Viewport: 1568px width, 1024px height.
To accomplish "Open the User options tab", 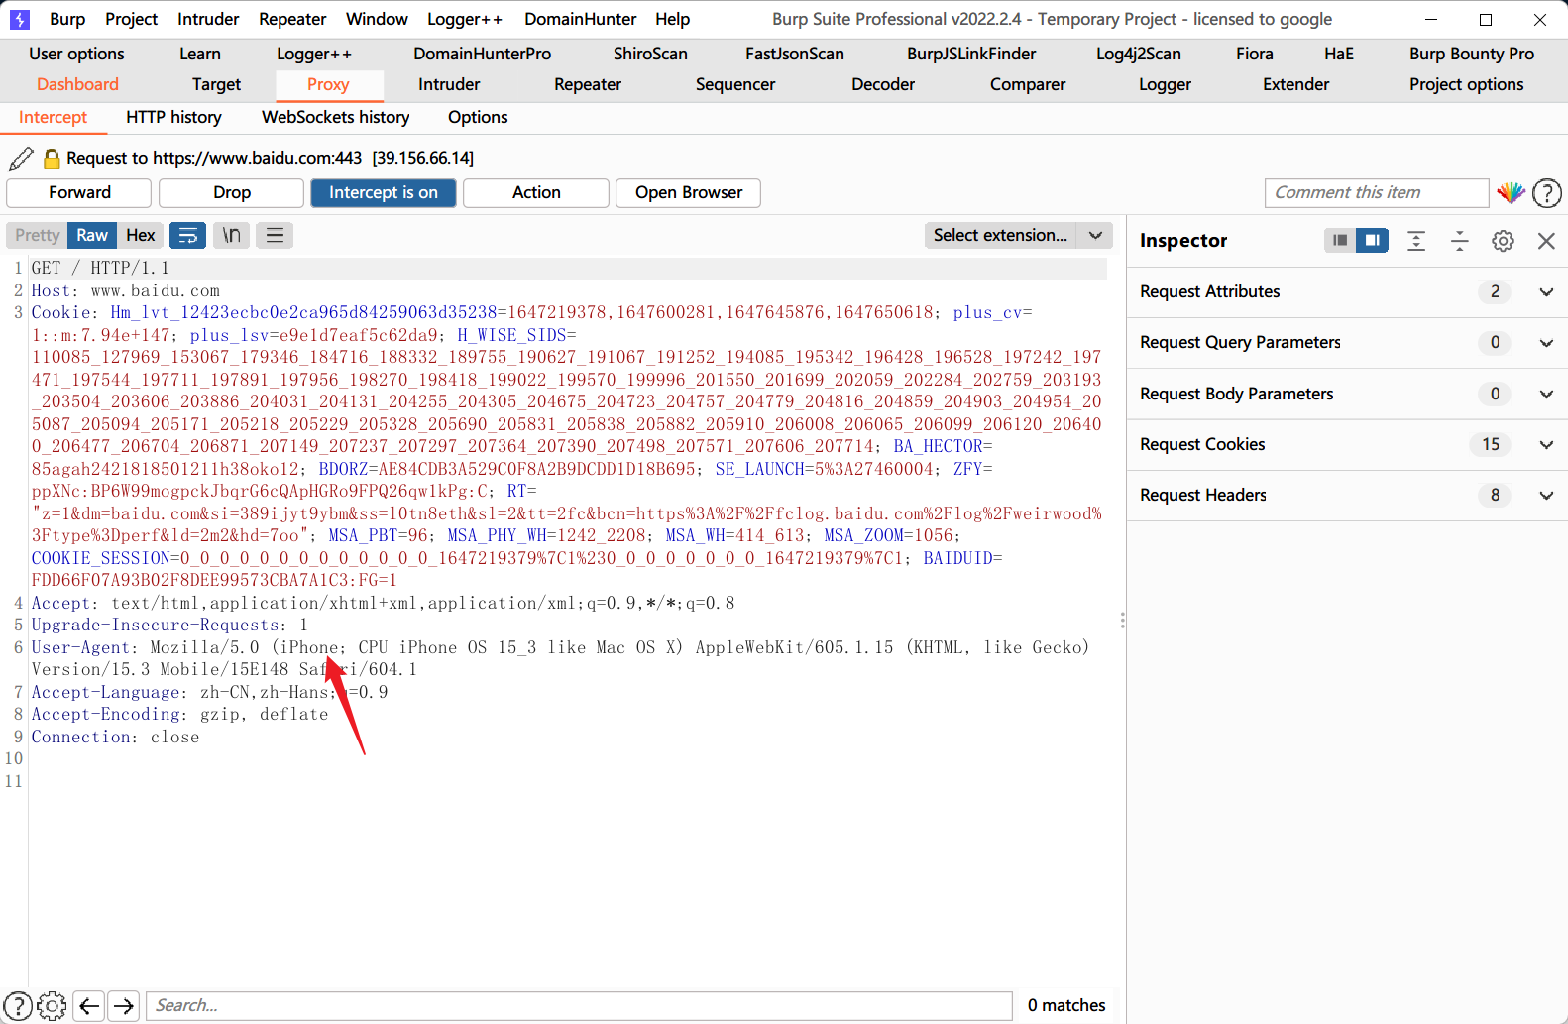I will tap(76, 54).
